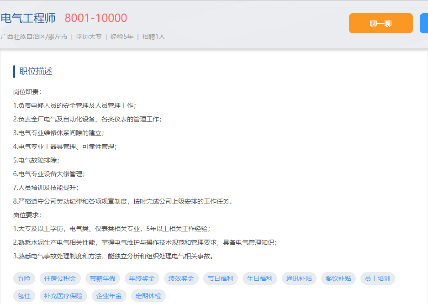Viewport: 428px width, 304px height.
Task: Click line 1.负责电修人员的安全管理
Action: tap(74, 105)
